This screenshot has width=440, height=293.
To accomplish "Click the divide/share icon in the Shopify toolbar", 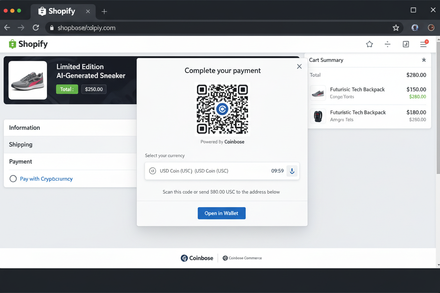I will pos(387,44).
